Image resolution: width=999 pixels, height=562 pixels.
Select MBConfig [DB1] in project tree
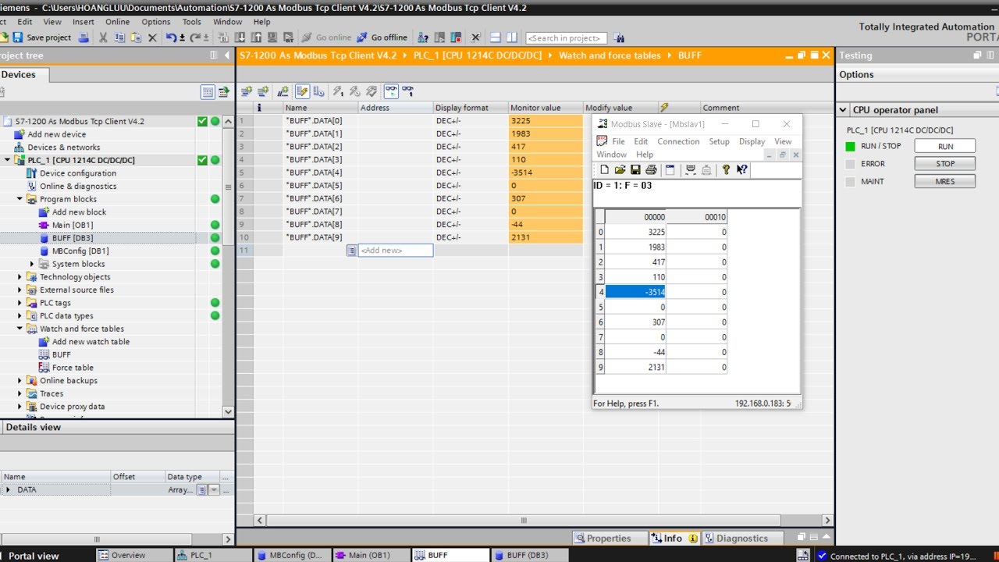[80, 251]
